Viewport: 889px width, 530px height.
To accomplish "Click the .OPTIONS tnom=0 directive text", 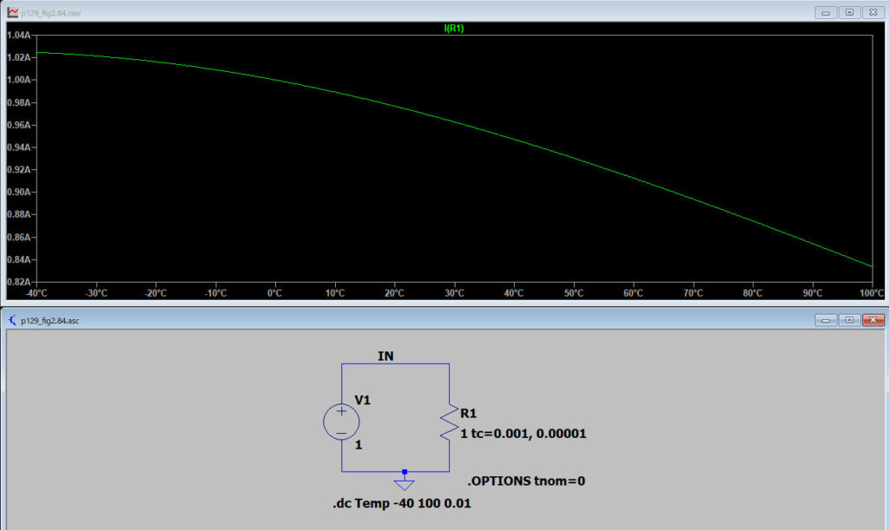I will (x=526, y=481).
